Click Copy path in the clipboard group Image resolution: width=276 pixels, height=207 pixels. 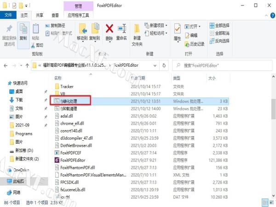click(x=55, y=26)
